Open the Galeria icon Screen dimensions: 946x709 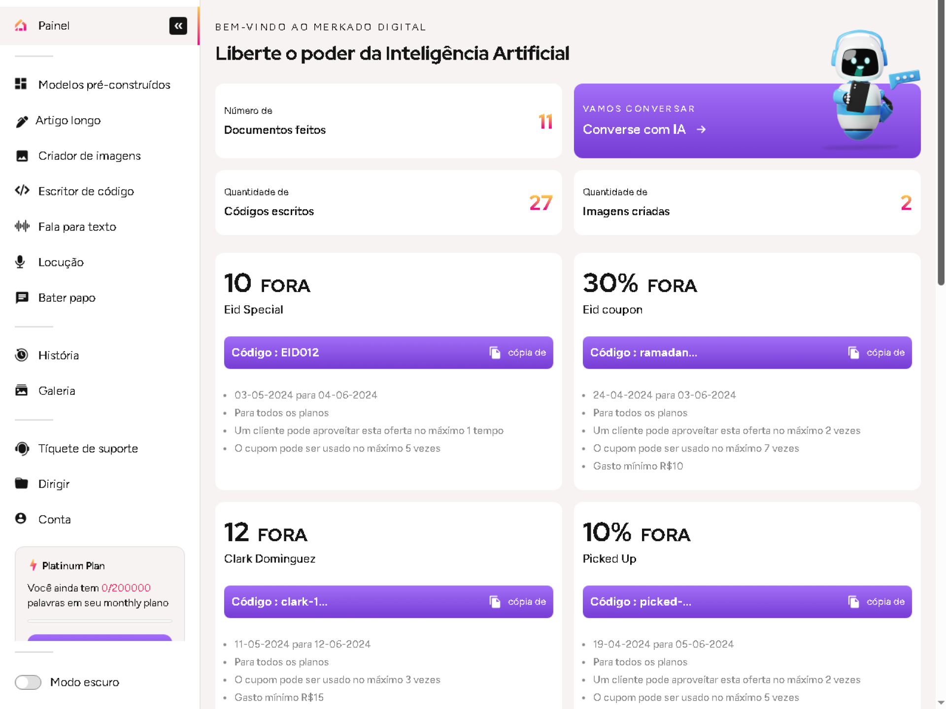coord(22,390)
